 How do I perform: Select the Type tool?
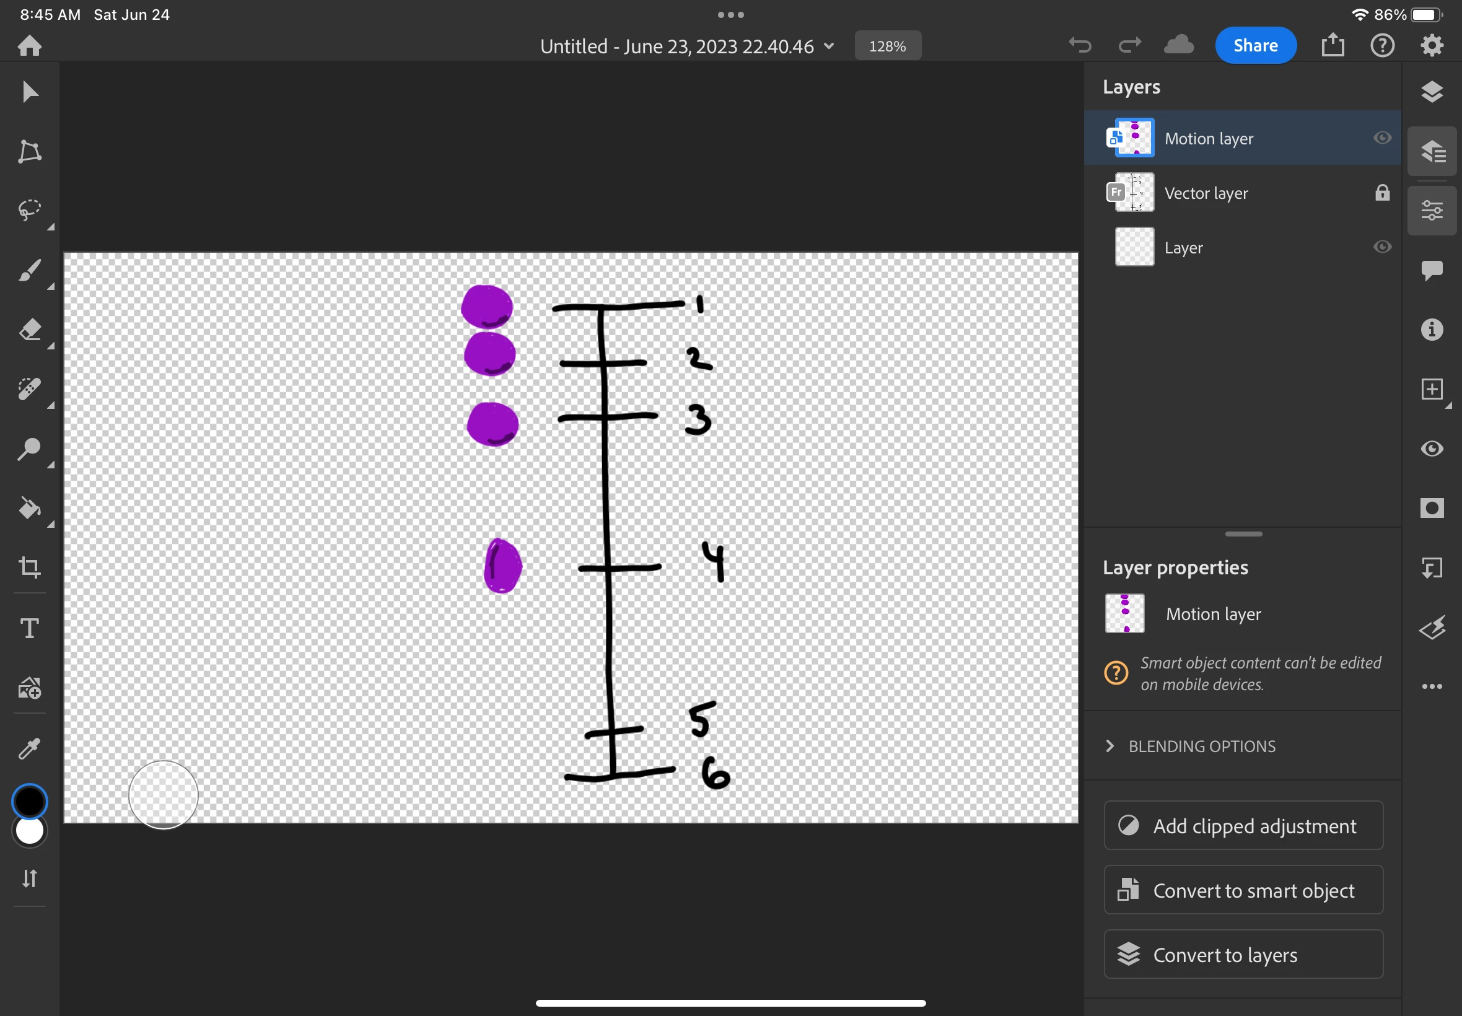[x=29, y=628]
